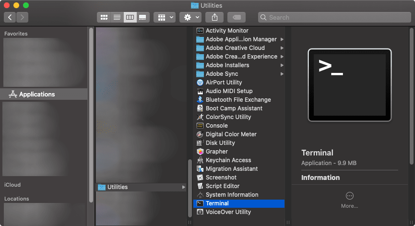Image resolution: width=415 pixels, height=226 pixels.
Task: Select the Screenshot app icon
Action: click(x=200, y=178)
